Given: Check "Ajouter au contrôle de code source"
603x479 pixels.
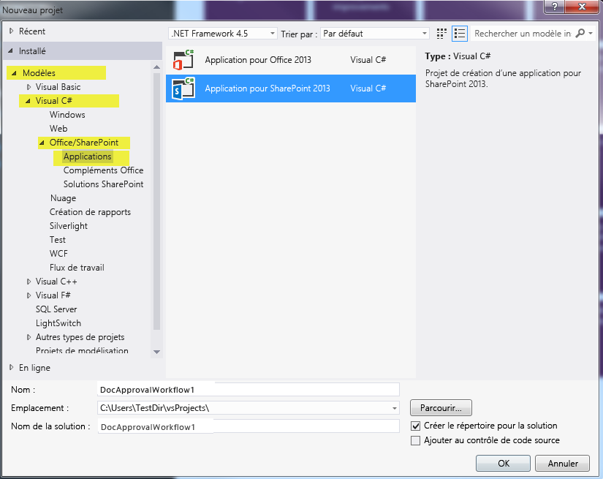Looking at the screenshot, I should tap(415, 440).
